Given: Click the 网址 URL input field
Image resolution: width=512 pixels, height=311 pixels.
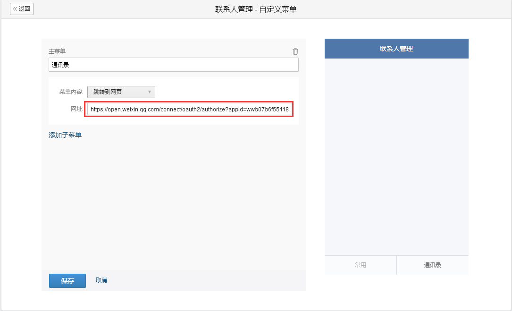Looking at the screenshot, I should 189,109.
